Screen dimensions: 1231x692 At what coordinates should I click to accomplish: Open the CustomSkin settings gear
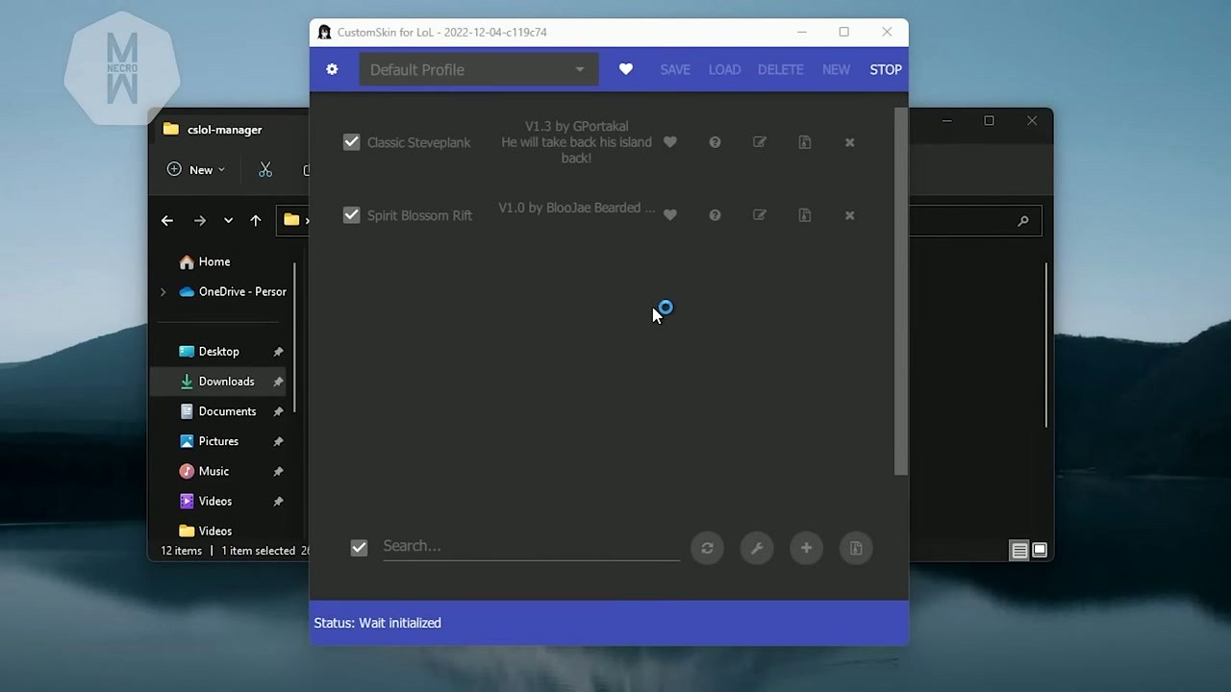click(x=332, y=69)
